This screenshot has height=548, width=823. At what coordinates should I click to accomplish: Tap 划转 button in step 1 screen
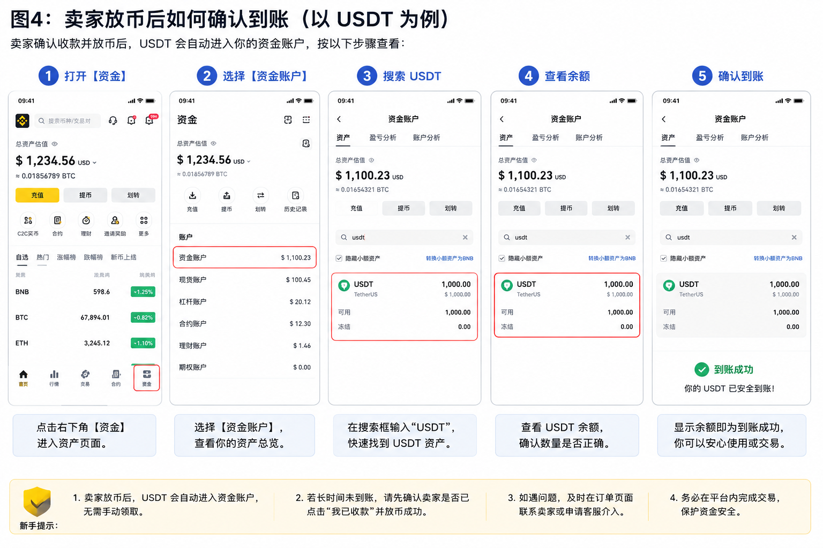pyautogui.click(x=133, y=195)
